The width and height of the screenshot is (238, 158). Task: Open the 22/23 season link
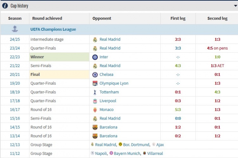pos(15,57)
